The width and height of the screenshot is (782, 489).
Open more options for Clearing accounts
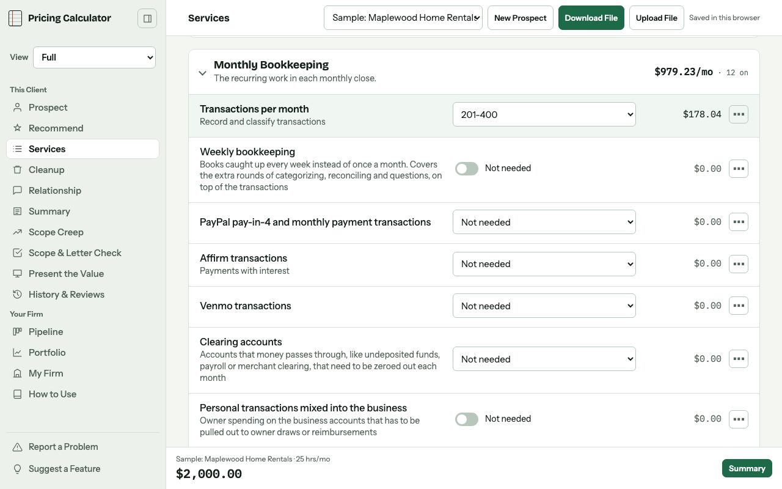[739, 359]
